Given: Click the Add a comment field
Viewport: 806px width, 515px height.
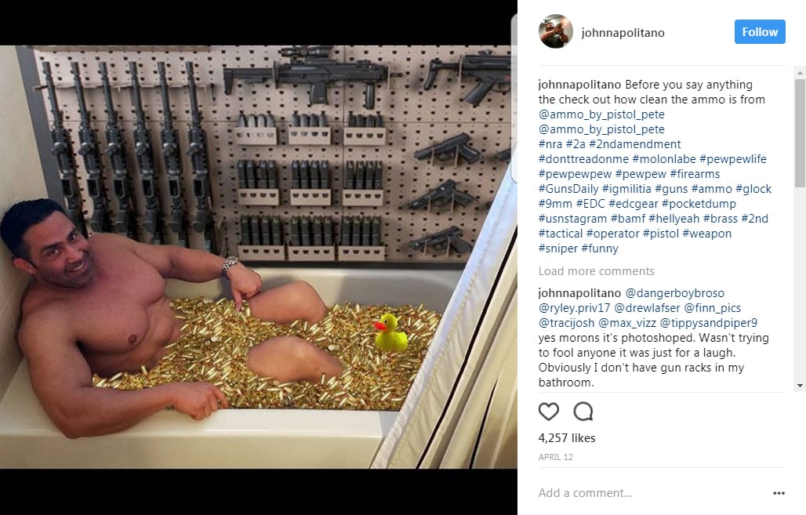Looking at the screenshot, I should click(653, 493).
